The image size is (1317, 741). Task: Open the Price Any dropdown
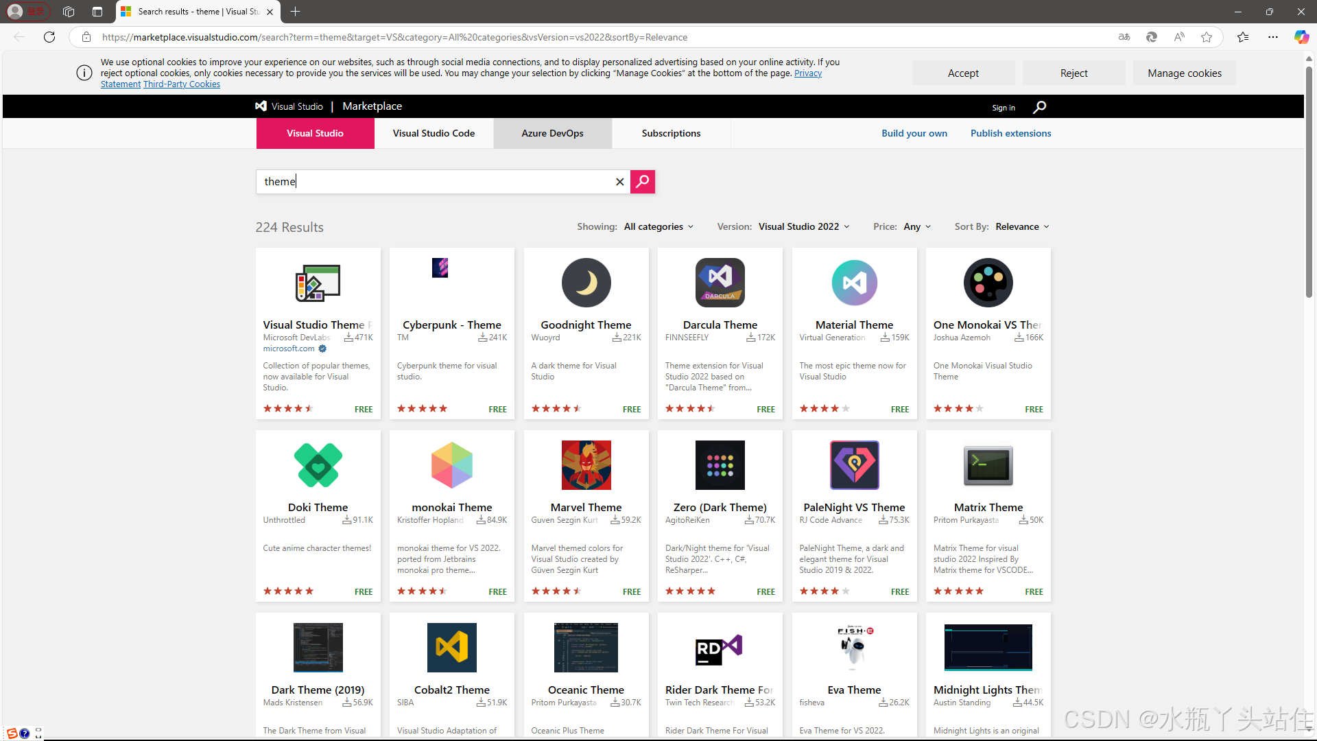point(916,226)
